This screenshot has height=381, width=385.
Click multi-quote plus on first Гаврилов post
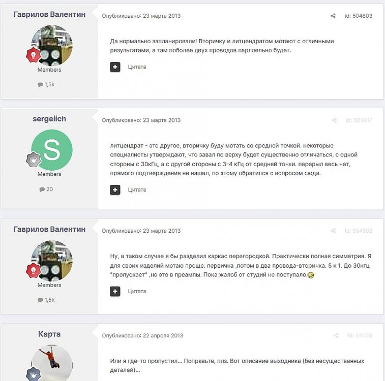[115, 67]
